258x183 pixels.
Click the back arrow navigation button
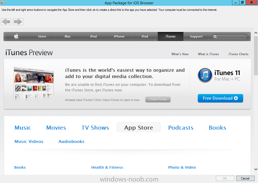tap(6, 22)
